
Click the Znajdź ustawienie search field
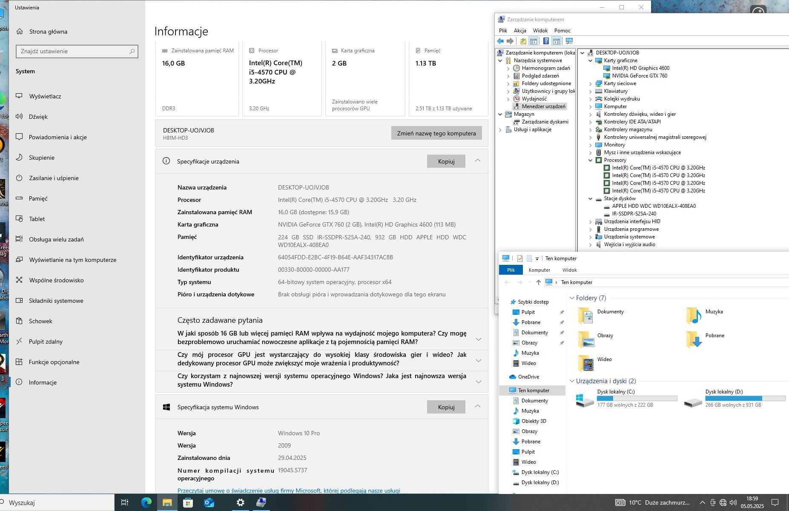pyautogui.click(x=77, y=51)
